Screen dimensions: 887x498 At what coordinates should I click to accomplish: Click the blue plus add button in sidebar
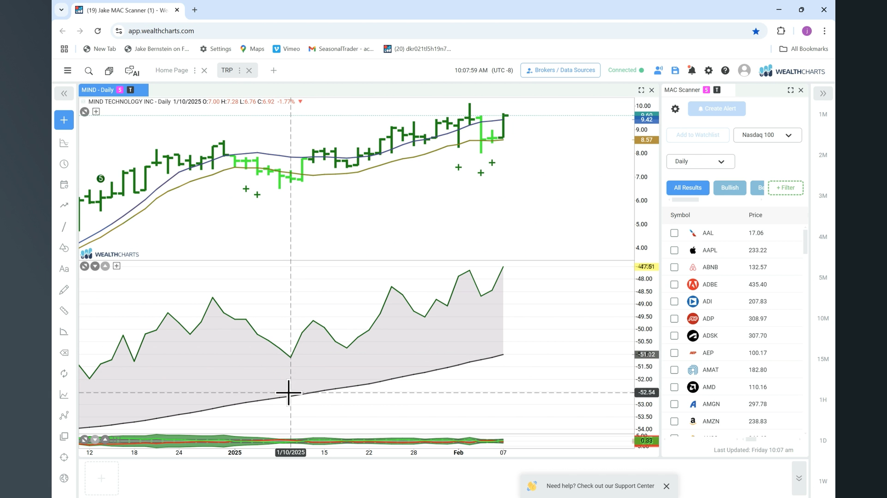click(64, 120)
